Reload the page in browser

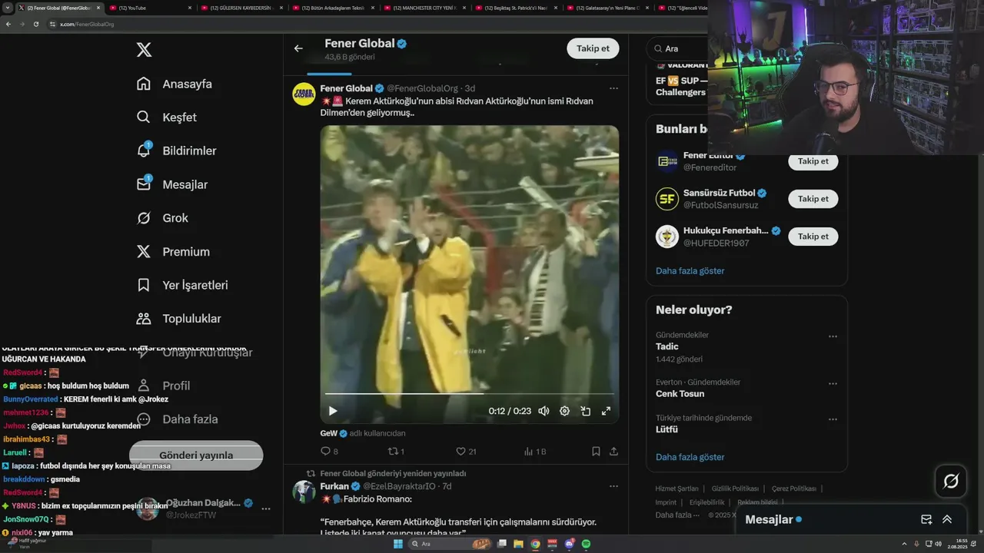[x=35, y=24]
